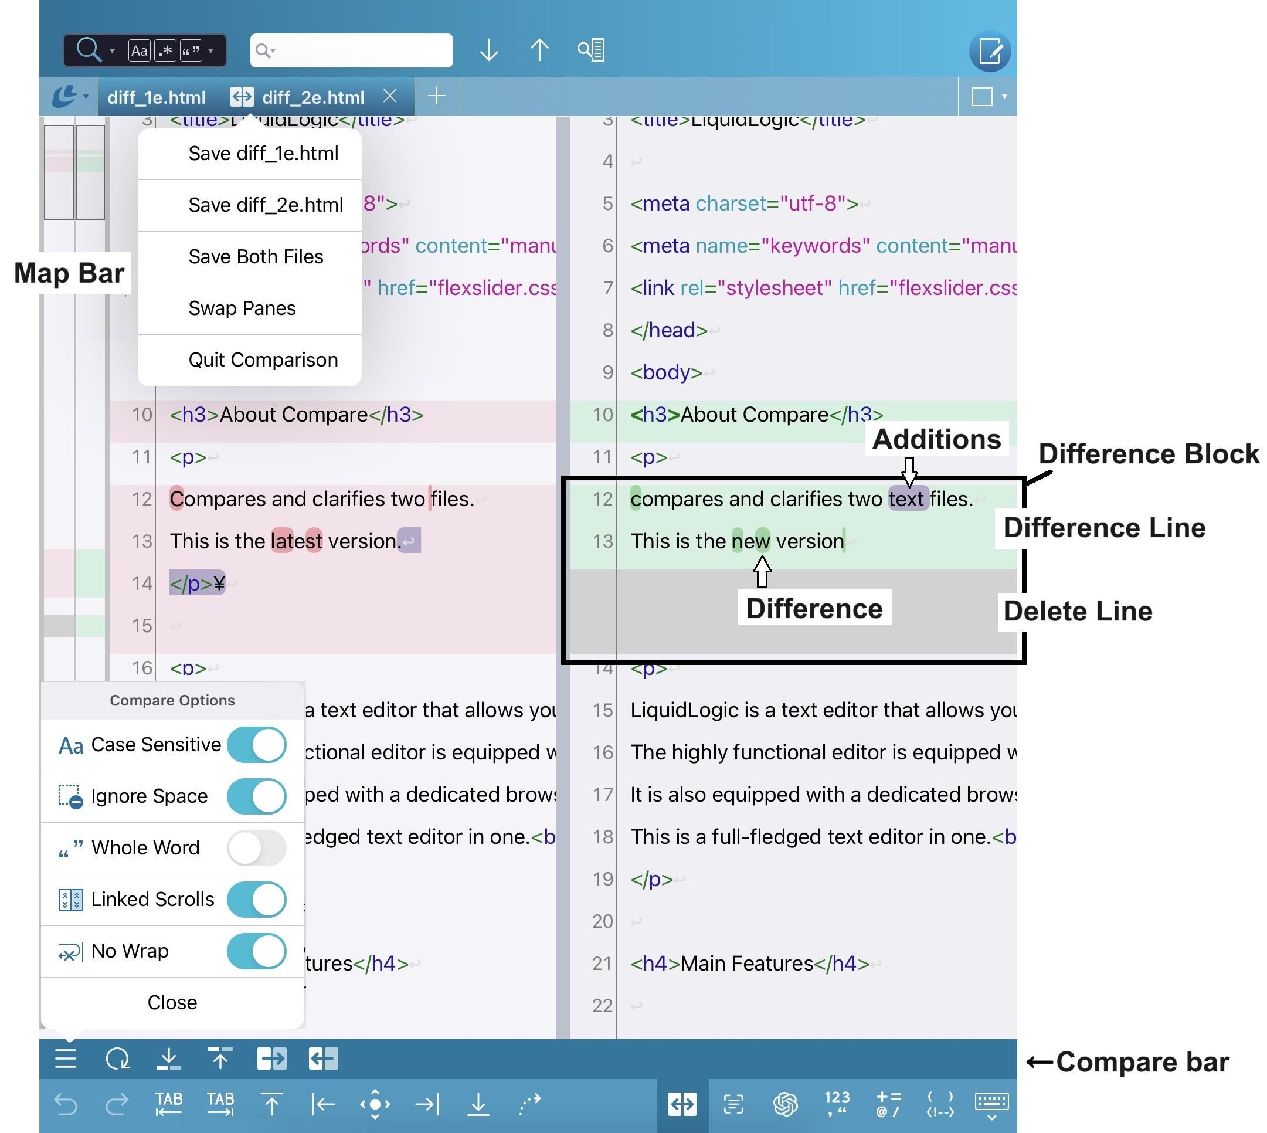Viewport: 1267px width, 1133px height.
Task: Open compare options via hamburger icon
Action: 65,1059
